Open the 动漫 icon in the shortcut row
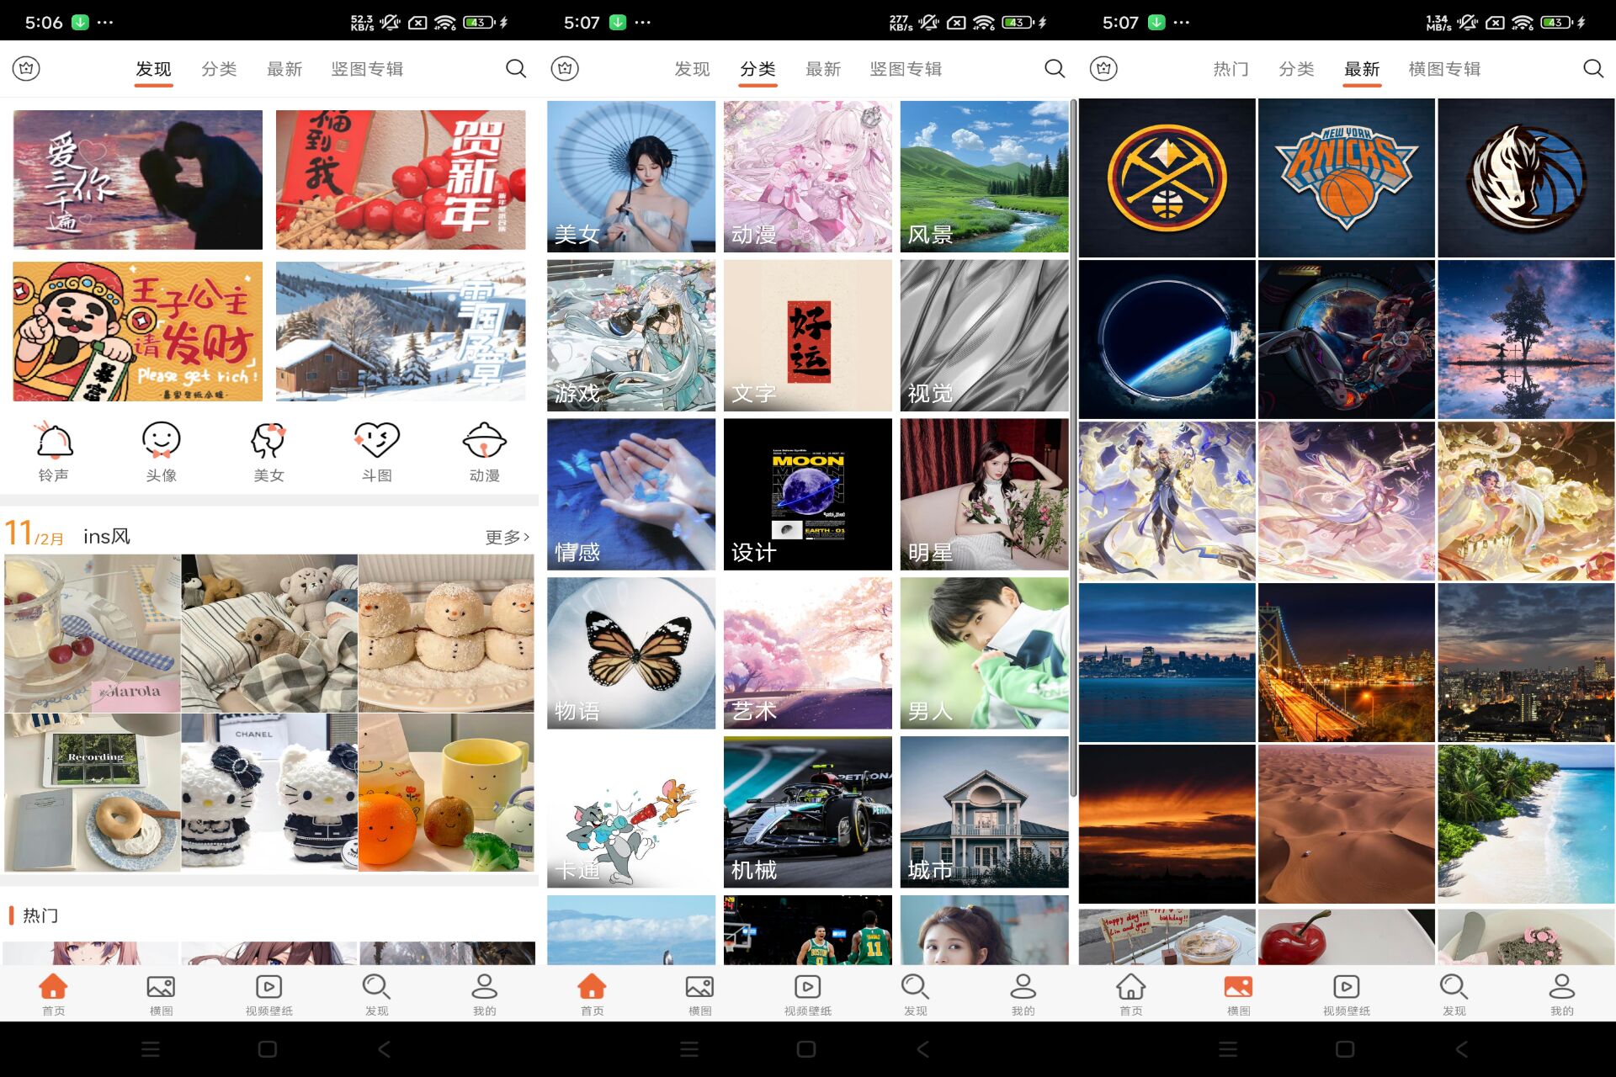 484,442
